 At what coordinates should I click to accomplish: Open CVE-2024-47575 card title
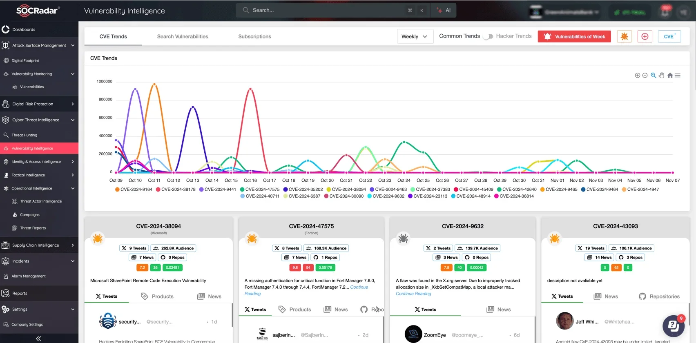[x=311, y=226]
